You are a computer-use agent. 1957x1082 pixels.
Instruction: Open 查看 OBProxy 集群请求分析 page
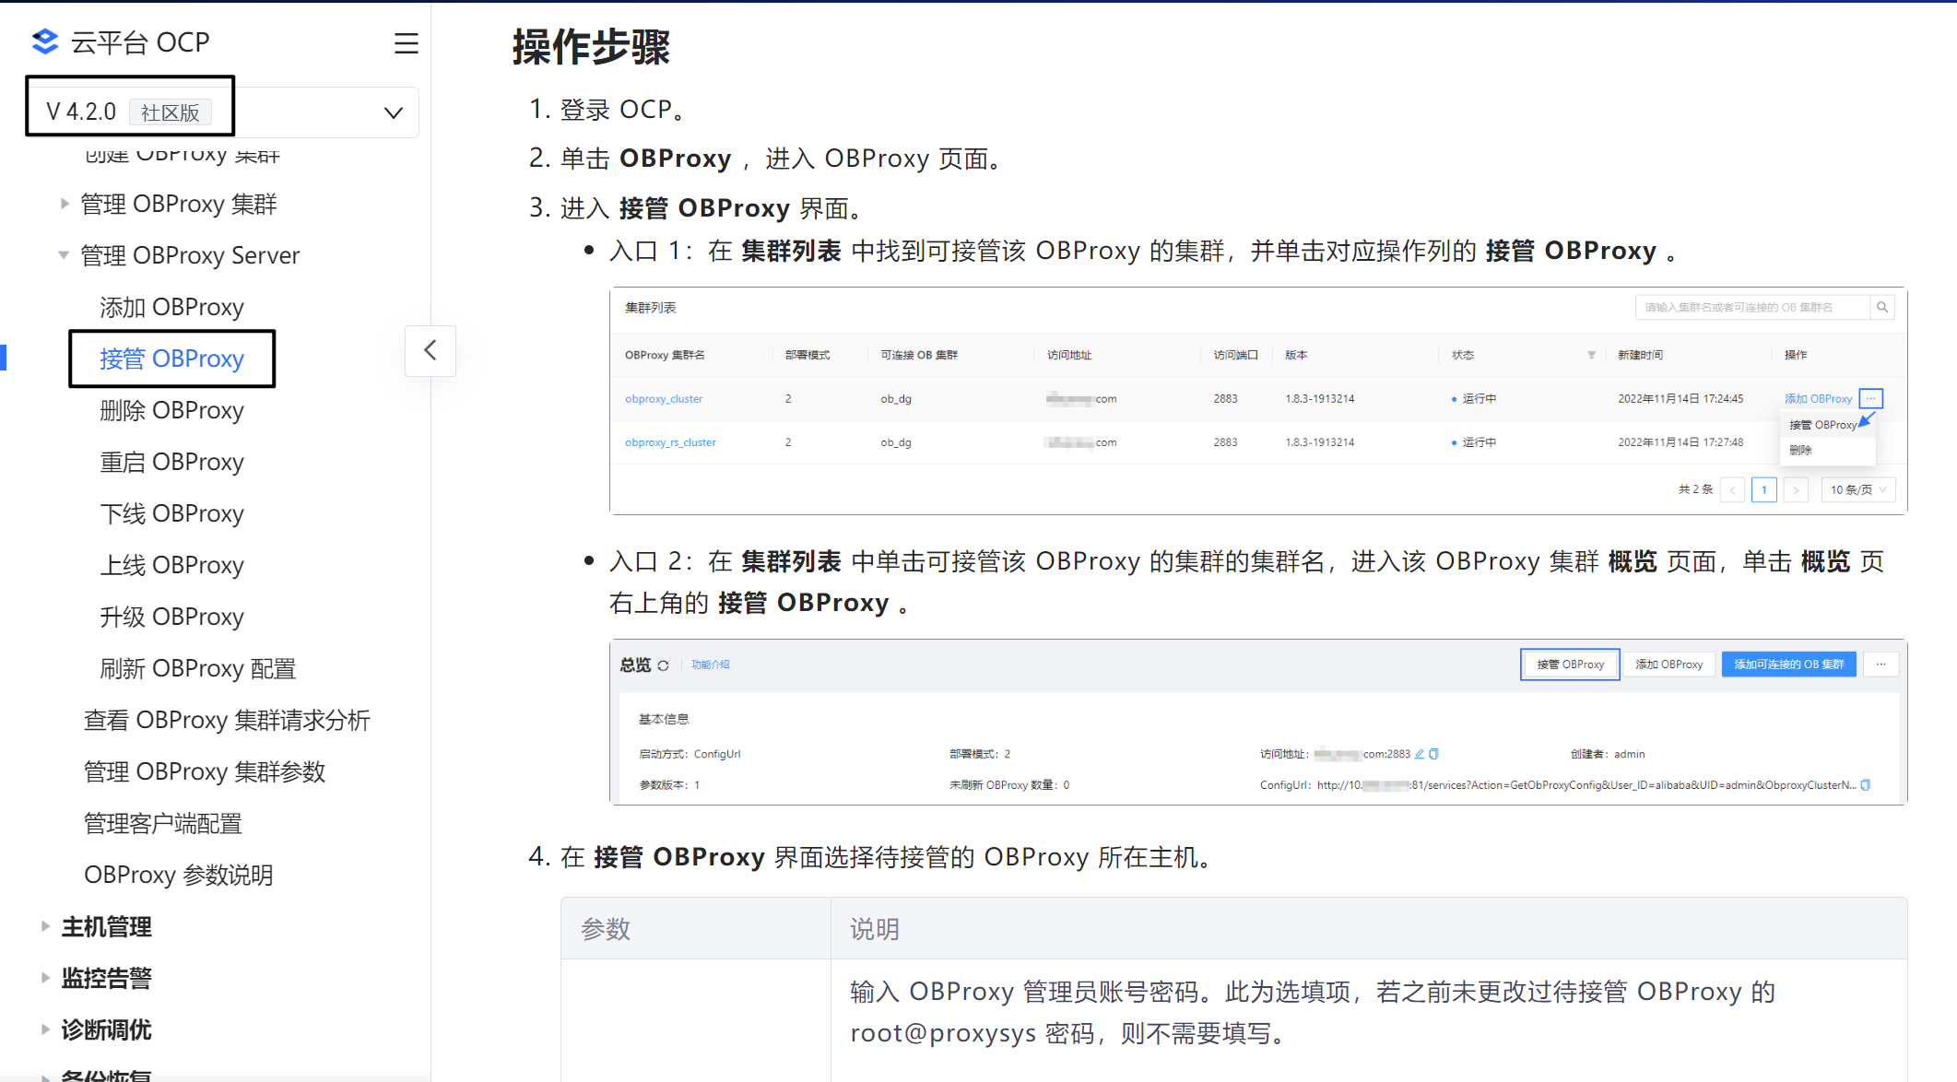pyautogui.click(x=227, y=720)
